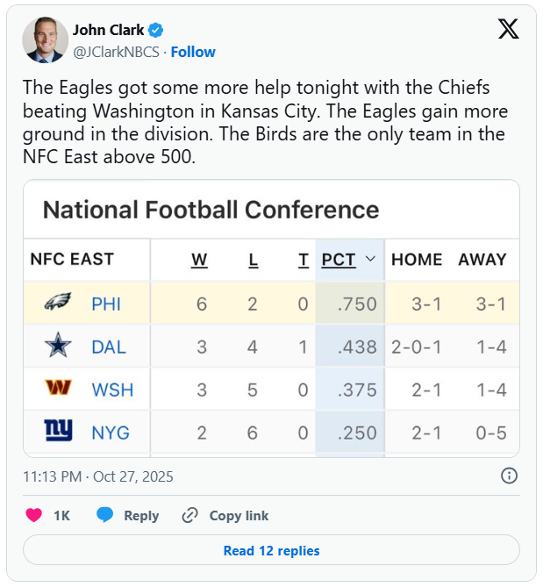The image size is (543, 587).
Task: Open the NYG team link
Action: 111,432
